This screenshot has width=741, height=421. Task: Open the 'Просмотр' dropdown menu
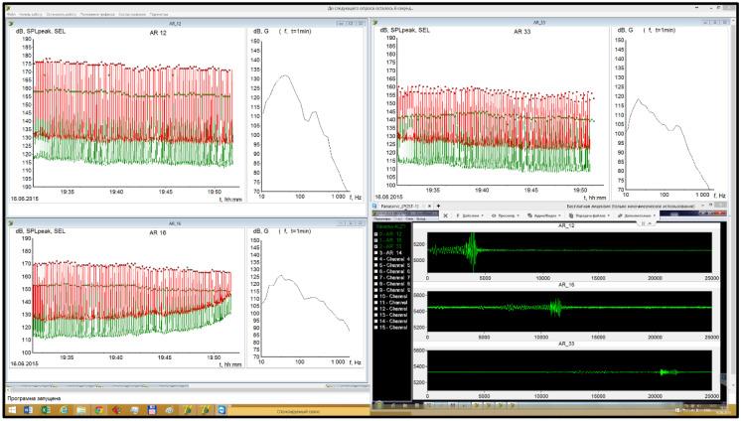pyautogui.click(x=508, y=214)
